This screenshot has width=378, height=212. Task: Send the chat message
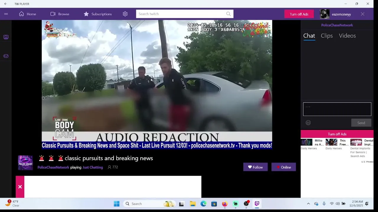(361, 123)
